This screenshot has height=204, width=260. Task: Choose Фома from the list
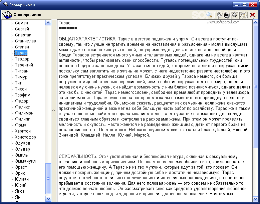point(21,125)
